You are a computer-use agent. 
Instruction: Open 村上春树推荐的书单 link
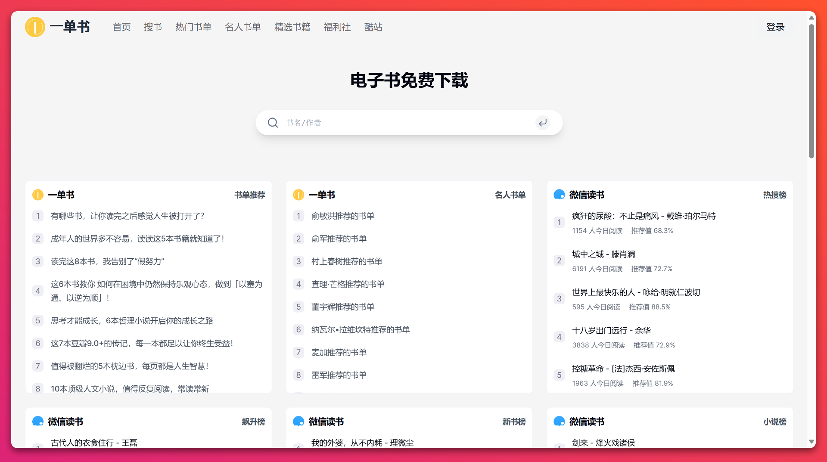346,261
